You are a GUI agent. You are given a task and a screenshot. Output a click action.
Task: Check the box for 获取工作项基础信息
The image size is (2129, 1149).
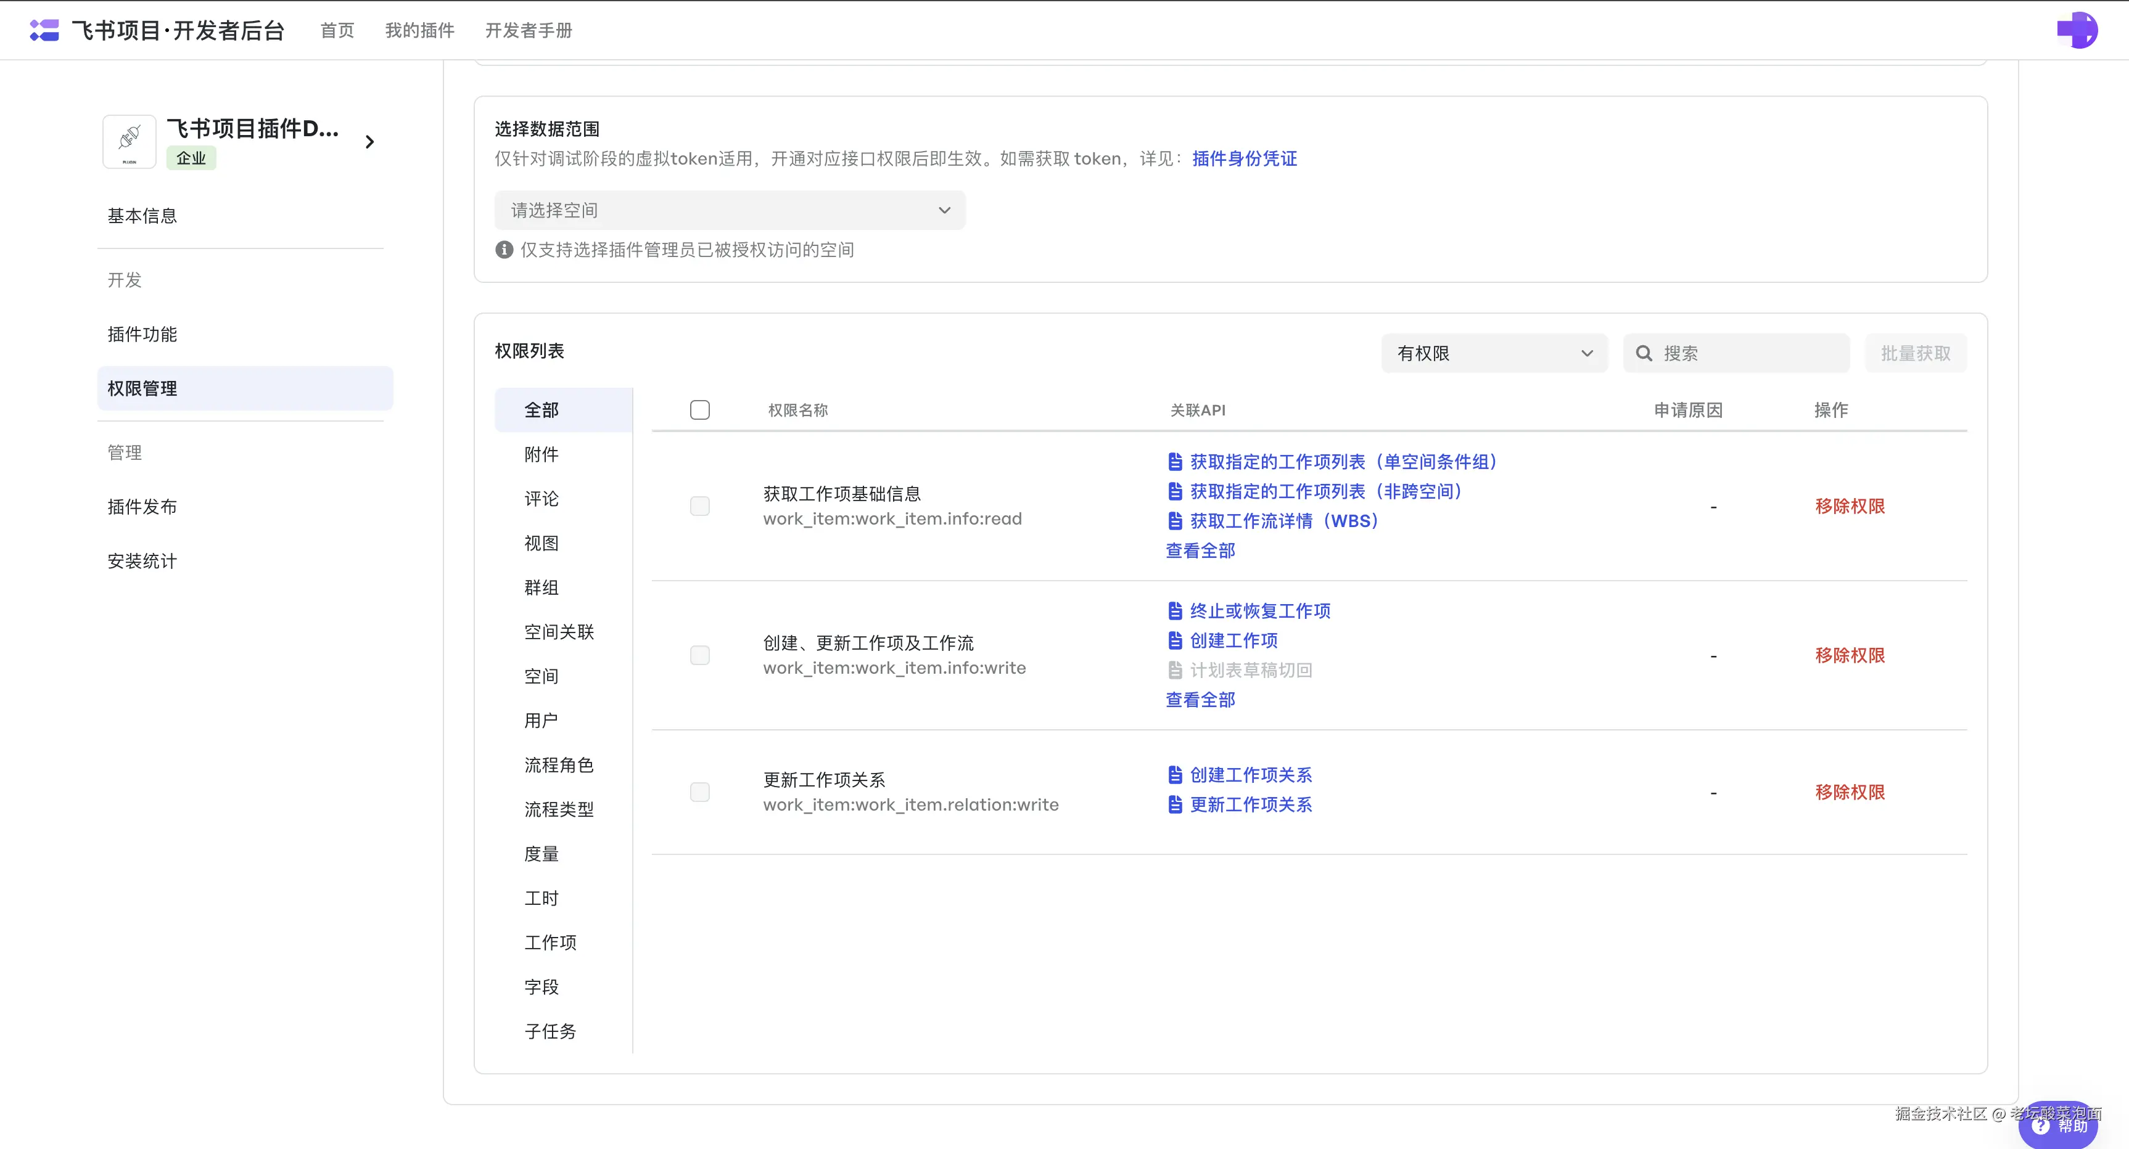pyautogui.click(x=699, y=506)
